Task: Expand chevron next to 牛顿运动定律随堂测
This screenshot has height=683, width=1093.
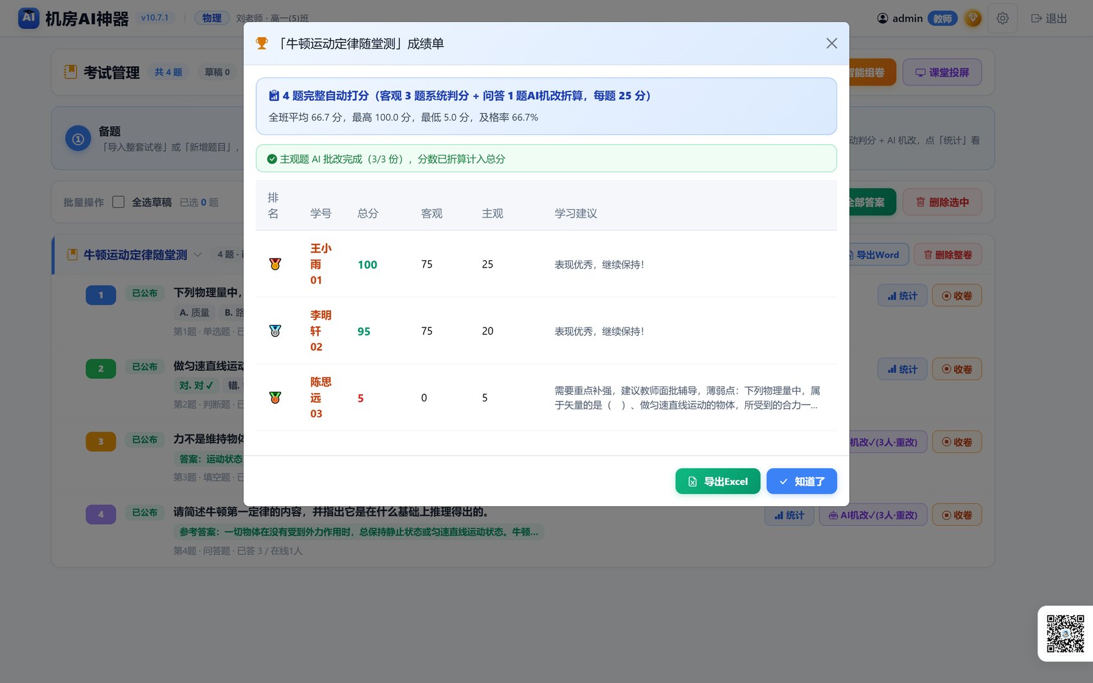Action: click(198, 255)
